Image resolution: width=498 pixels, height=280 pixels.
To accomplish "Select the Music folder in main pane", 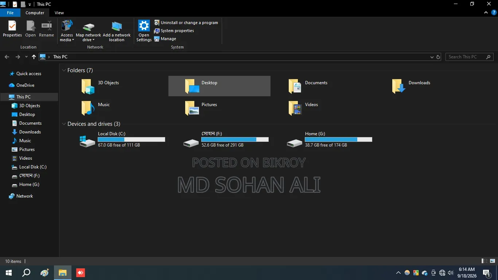I will pyautogui.click(x=116, y=108).
